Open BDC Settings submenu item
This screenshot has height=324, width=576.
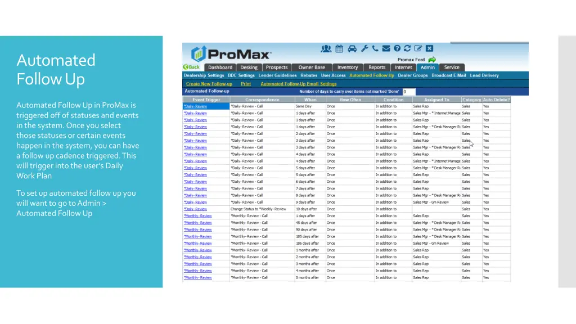[x=241, y=75]
